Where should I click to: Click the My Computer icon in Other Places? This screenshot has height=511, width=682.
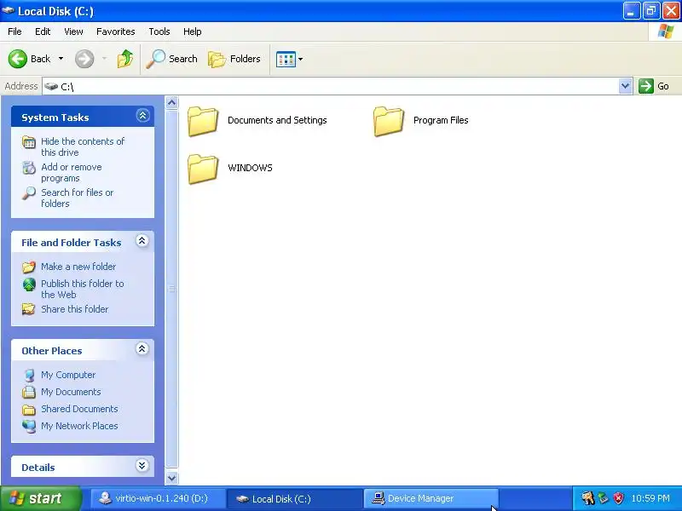(29, 375)
